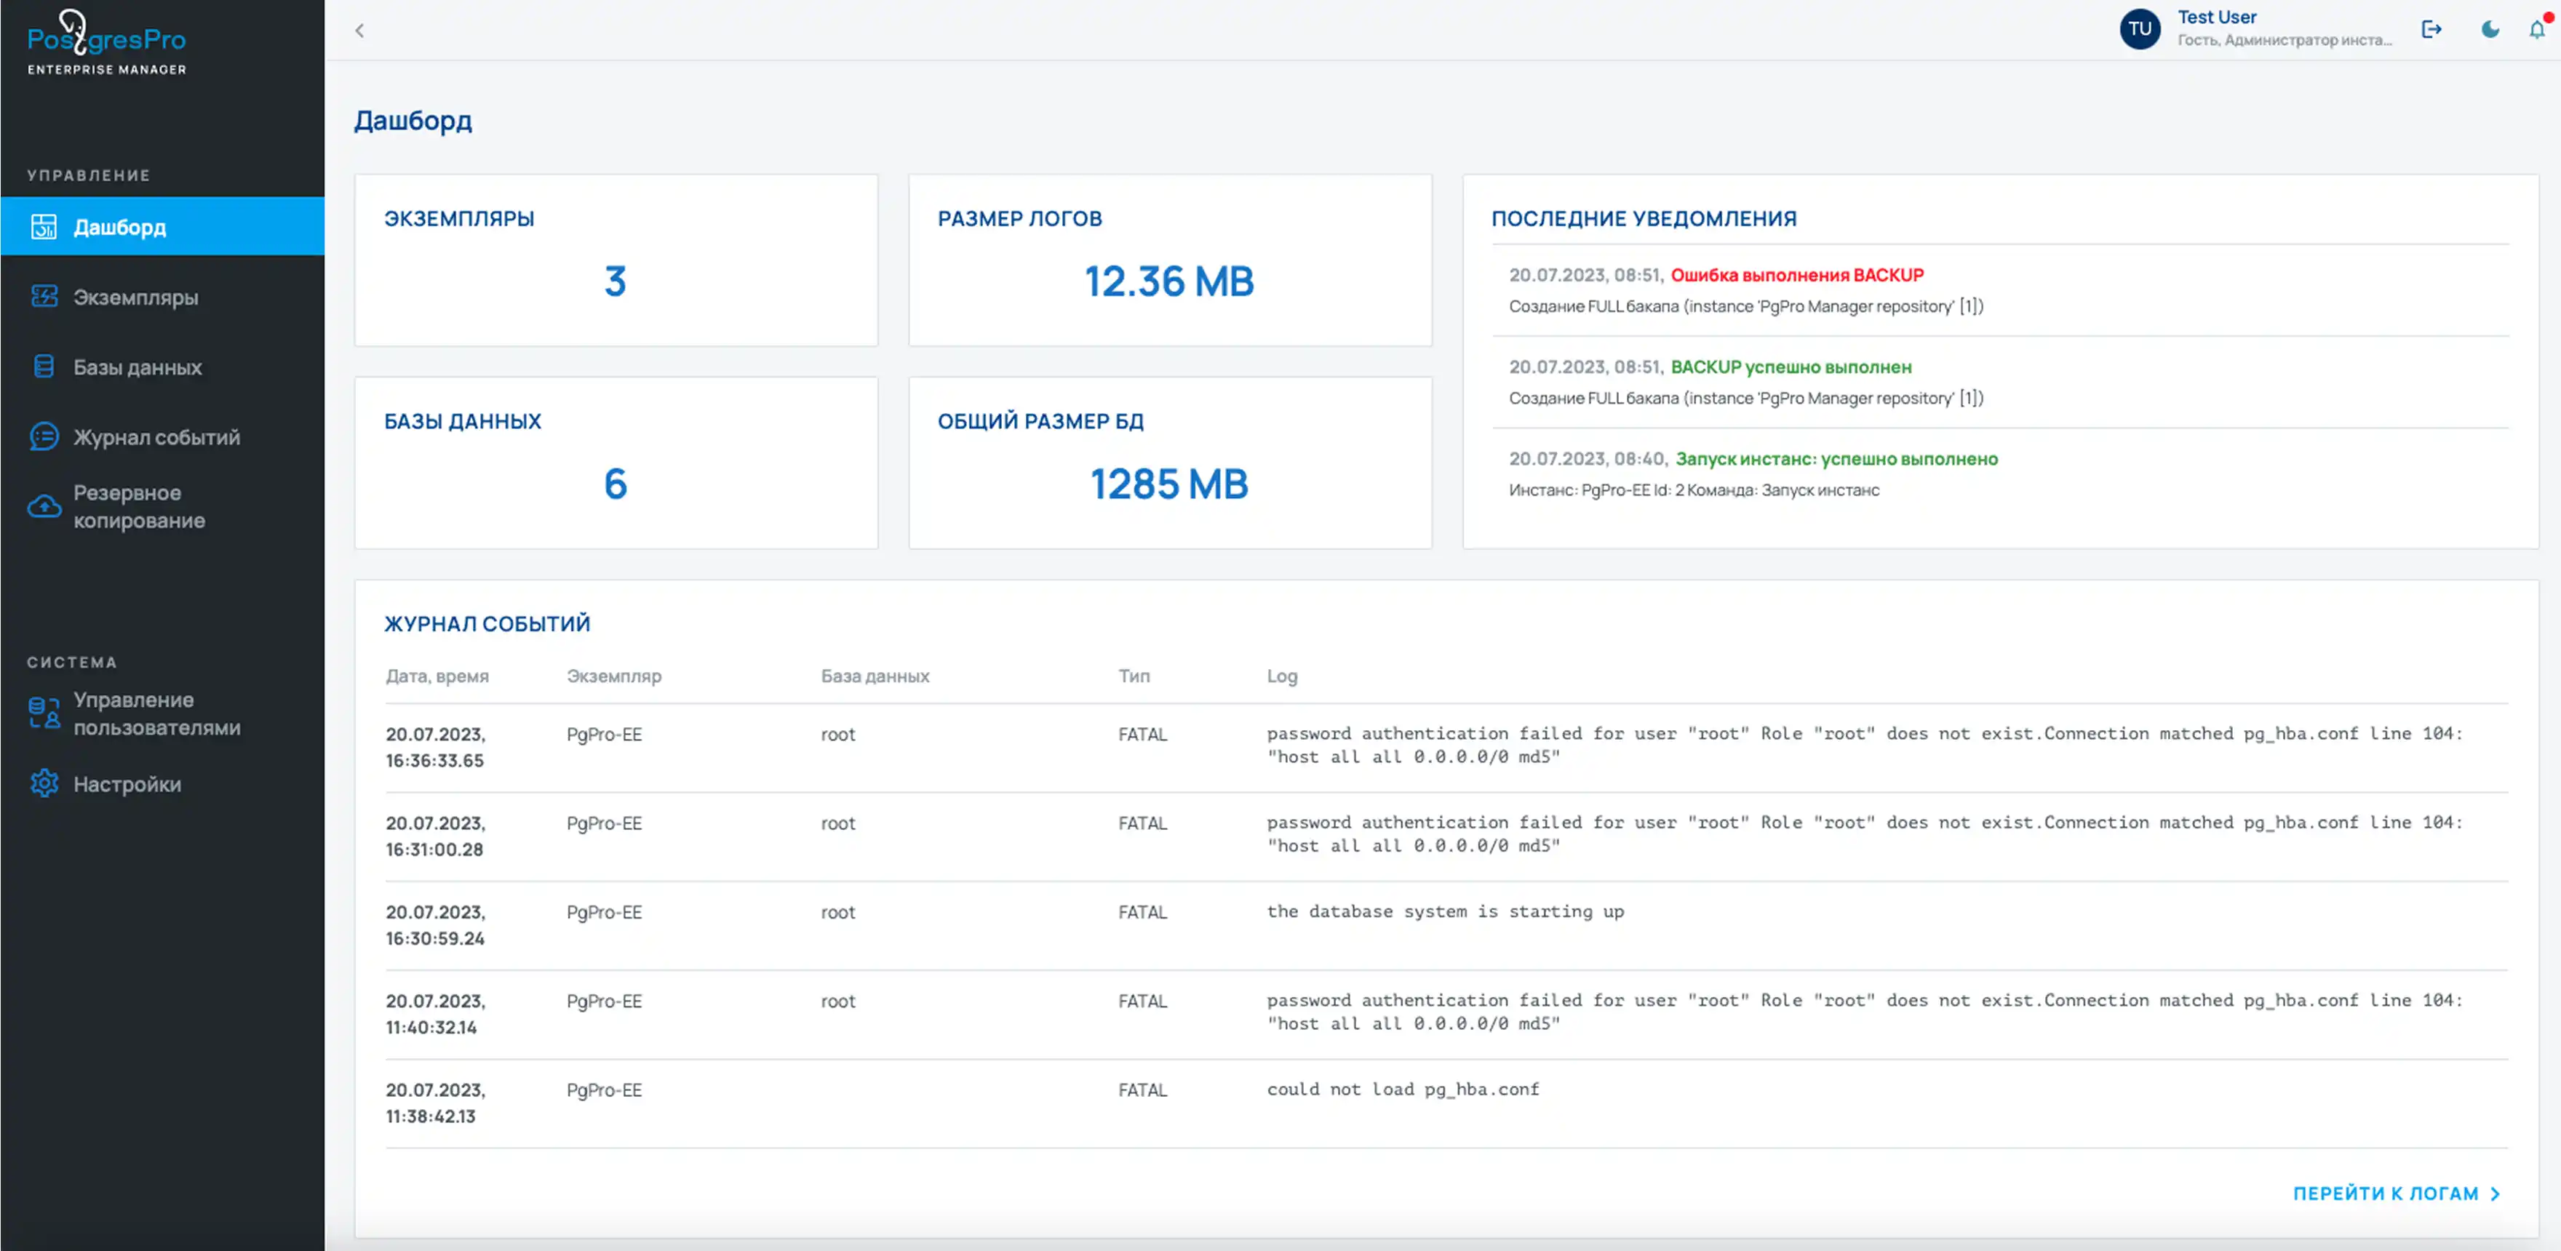Open the ЭКЗЕМПЛЯРЫ count card
Screen dimensions: 2561x1251
[x=616, y=260]
